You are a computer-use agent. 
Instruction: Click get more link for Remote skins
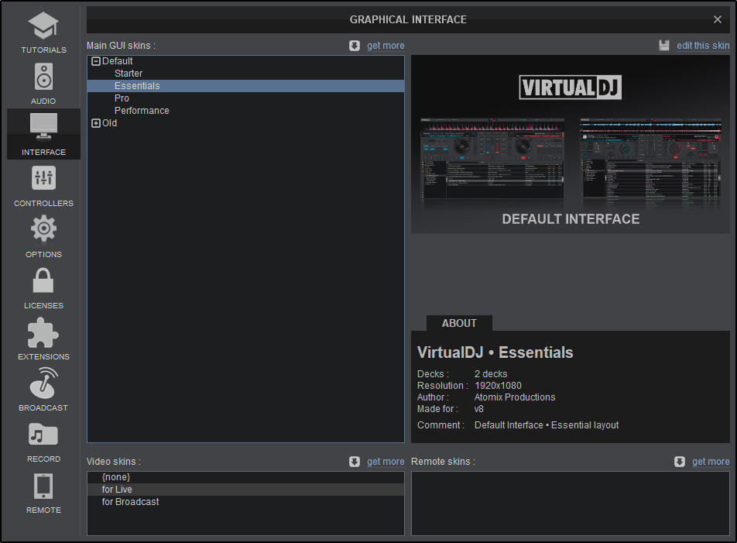click(x=711, y=462)
